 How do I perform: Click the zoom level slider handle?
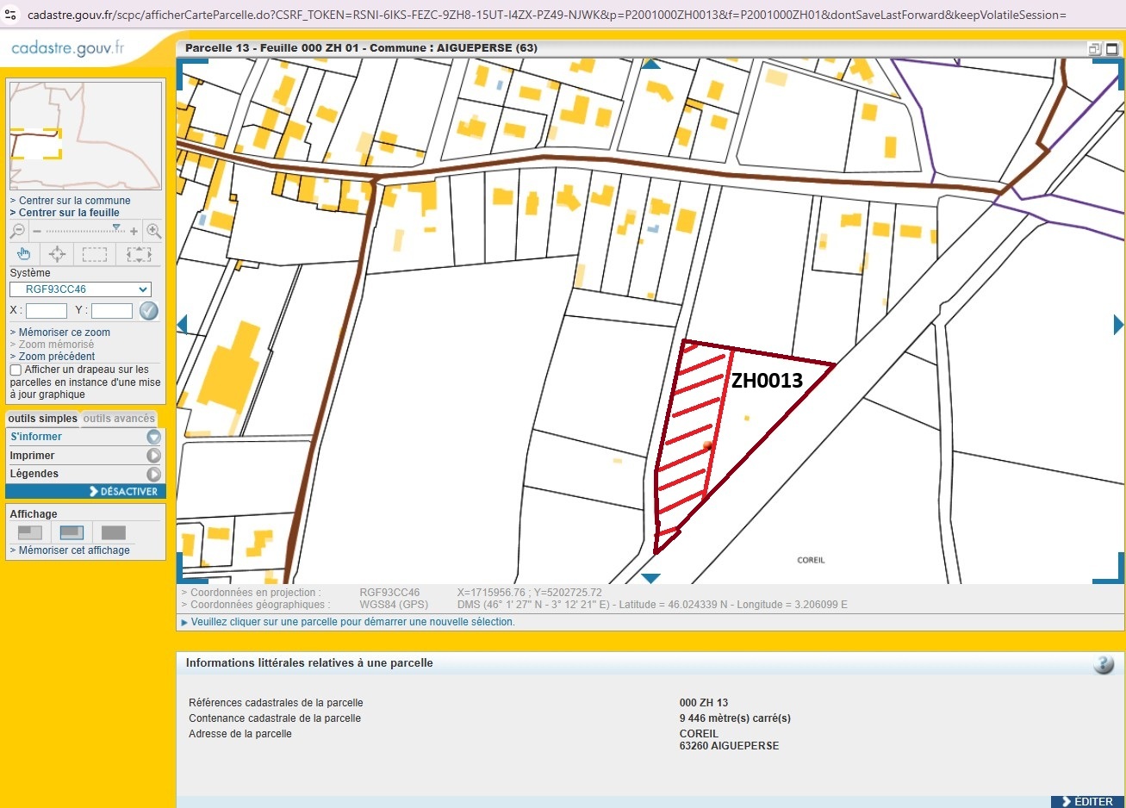point(116,228)
